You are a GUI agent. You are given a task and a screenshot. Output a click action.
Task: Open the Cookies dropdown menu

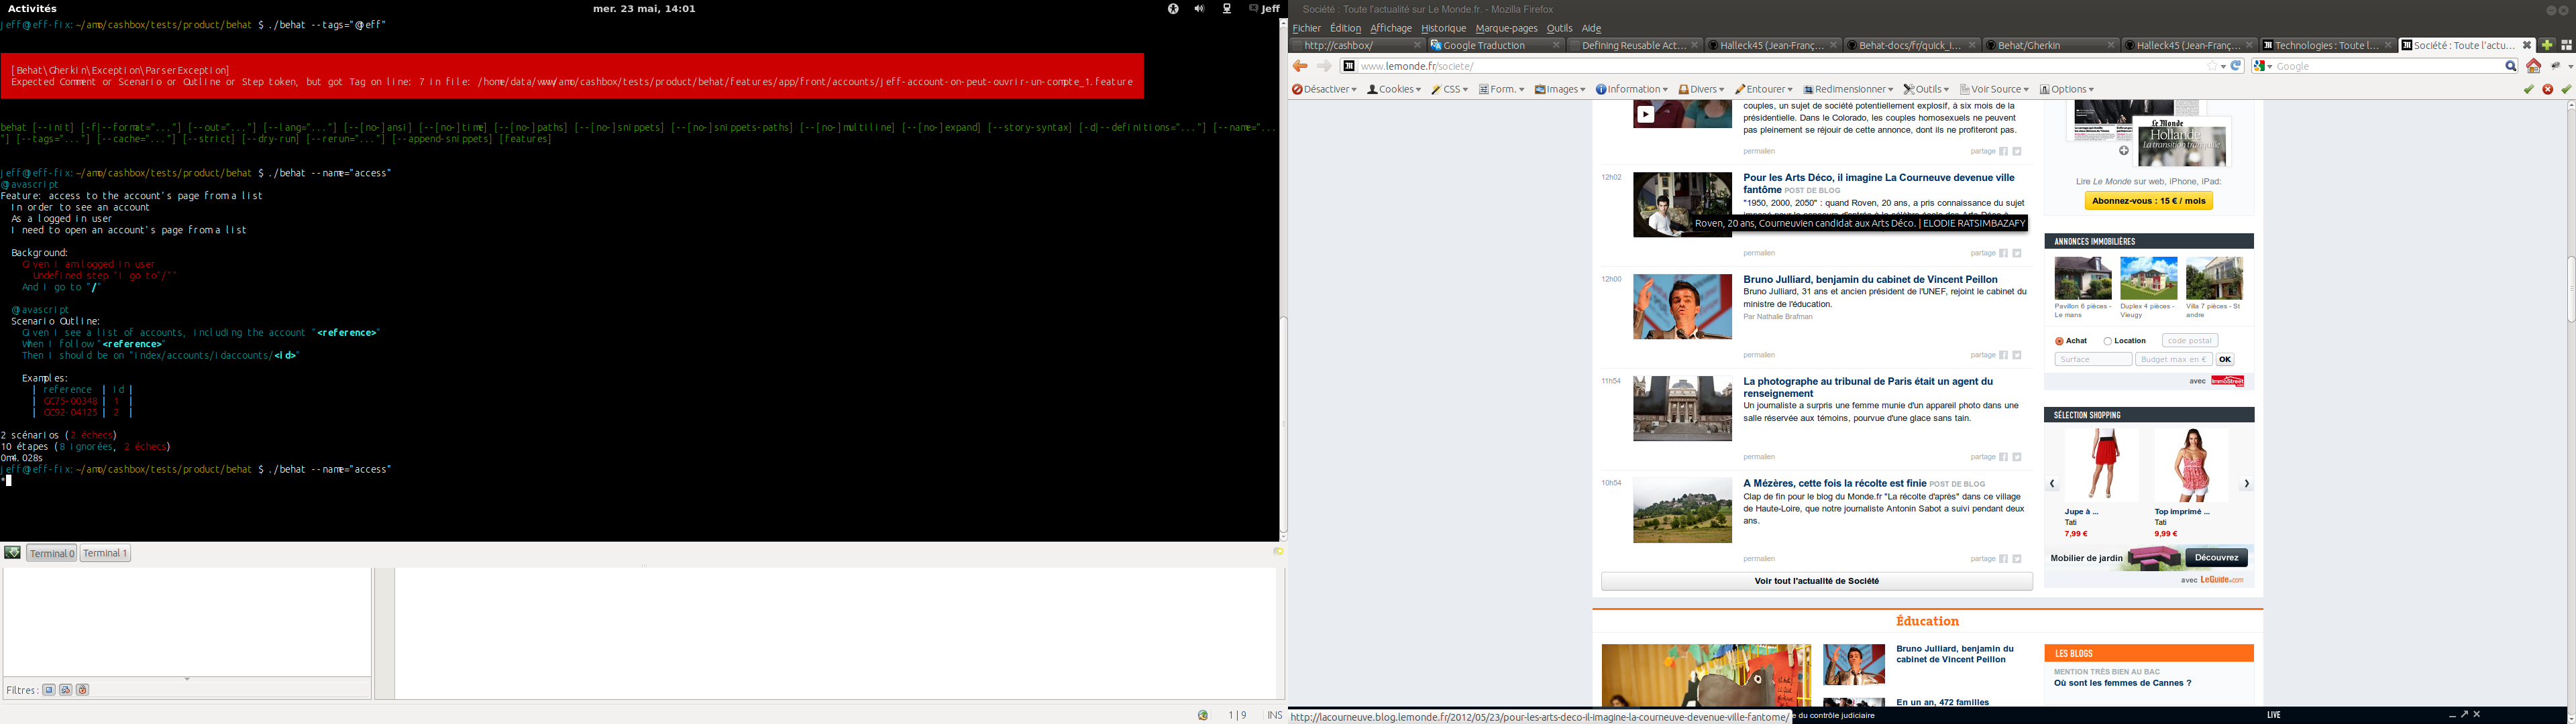(x=1394, y=89)
